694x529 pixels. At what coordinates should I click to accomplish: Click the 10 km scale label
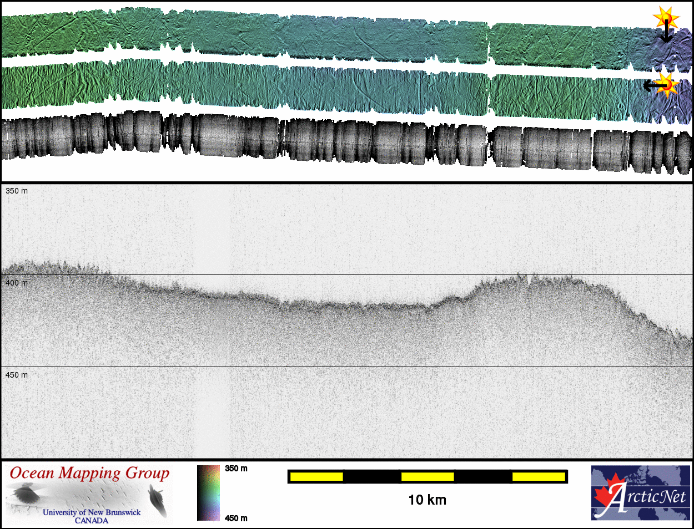(x=427, y=500)
